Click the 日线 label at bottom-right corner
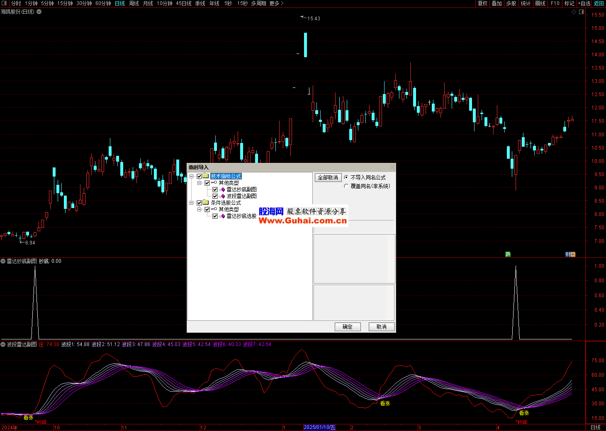 [x=596, y=427]
